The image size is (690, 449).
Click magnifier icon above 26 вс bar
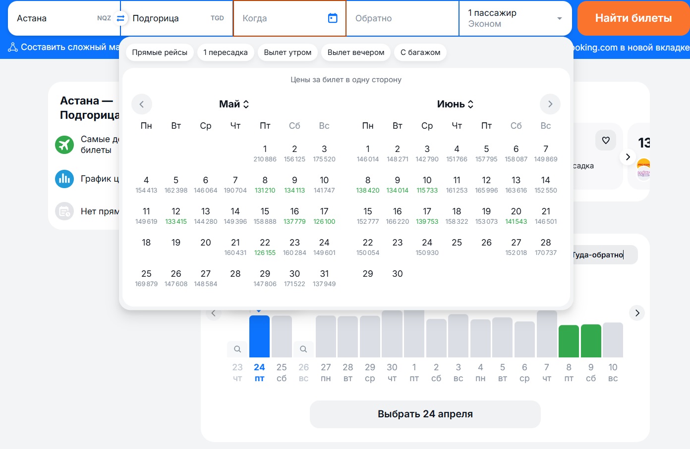point(303,349)
